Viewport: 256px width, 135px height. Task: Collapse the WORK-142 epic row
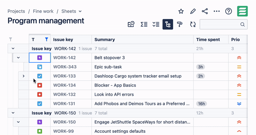[18, 58]
